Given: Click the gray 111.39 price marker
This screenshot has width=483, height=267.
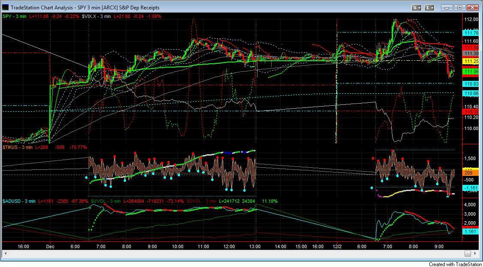Looking at the screenshot, I should 471,53.
